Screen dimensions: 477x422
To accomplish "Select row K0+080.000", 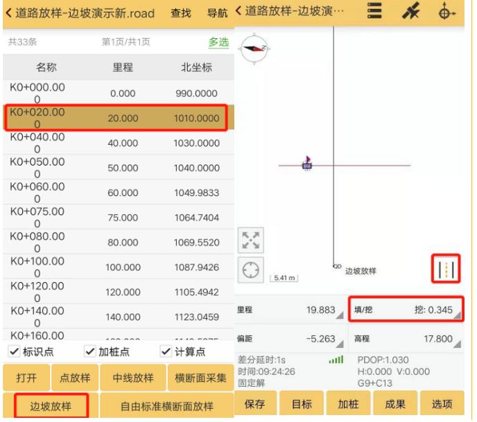I will (119, 243).
